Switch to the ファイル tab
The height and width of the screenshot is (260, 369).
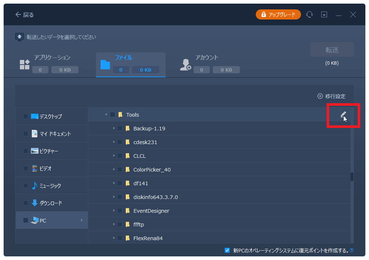pyautogui.click(x=130, y=64)
